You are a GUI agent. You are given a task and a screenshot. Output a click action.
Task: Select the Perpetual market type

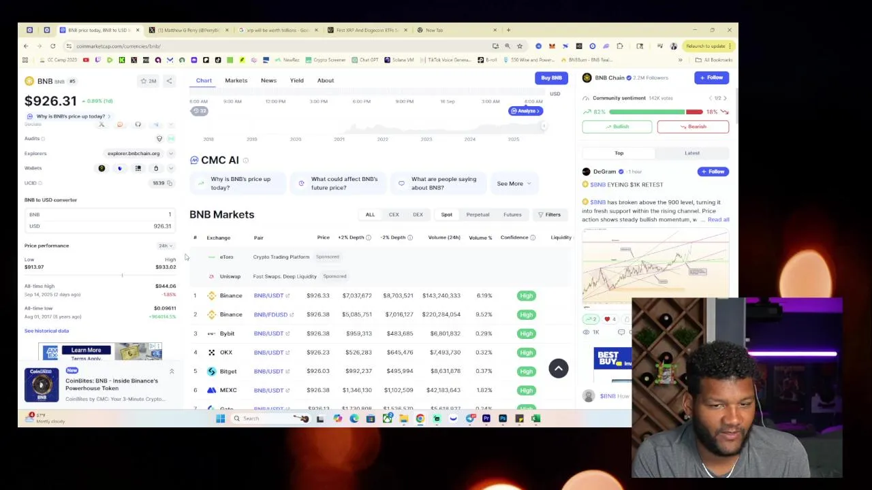[x=478, y=215]
